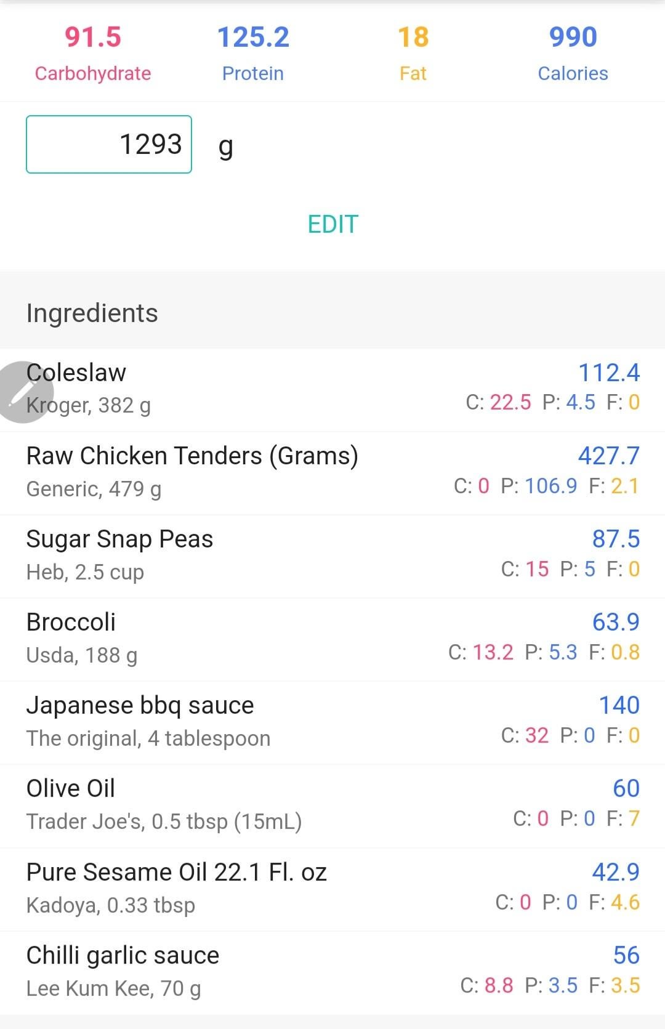Tap Raw Chicken Tenders 427.7 calorie value
Screen dimensions: 665x1029
[x=608, y=456]
